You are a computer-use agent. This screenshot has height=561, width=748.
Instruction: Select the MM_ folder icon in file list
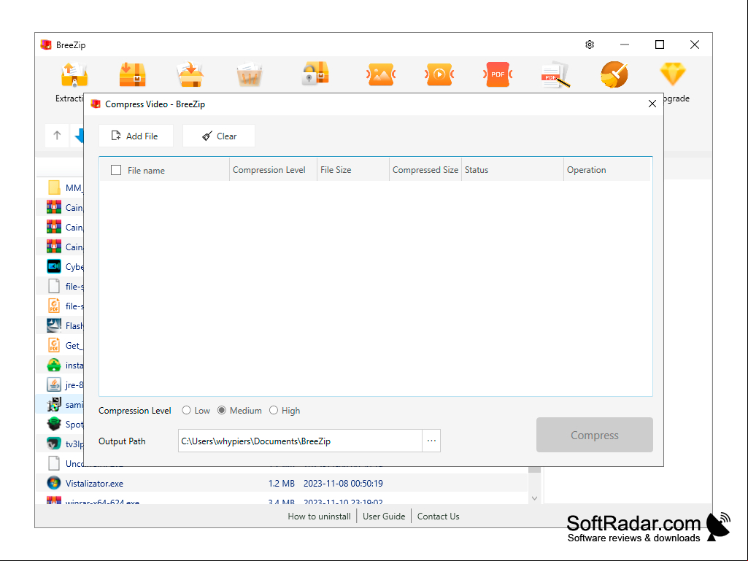click(54, 187)
